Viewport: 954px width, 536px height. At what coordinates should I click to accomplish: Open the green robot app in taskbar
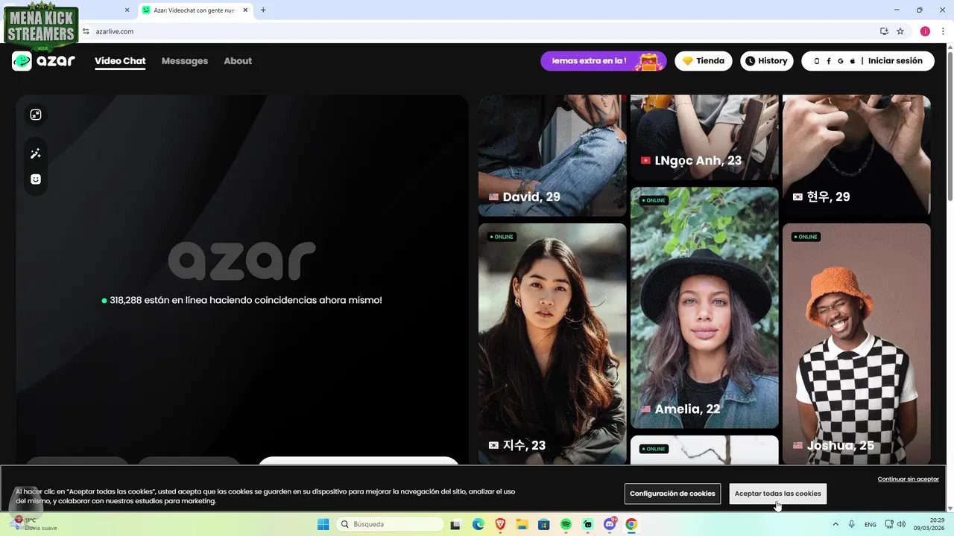pos(588,524)
